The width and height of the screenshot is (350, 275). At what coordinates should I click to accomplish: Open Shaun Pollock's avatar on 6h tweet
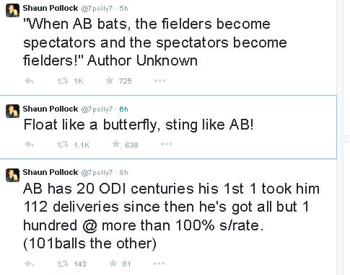12,111
